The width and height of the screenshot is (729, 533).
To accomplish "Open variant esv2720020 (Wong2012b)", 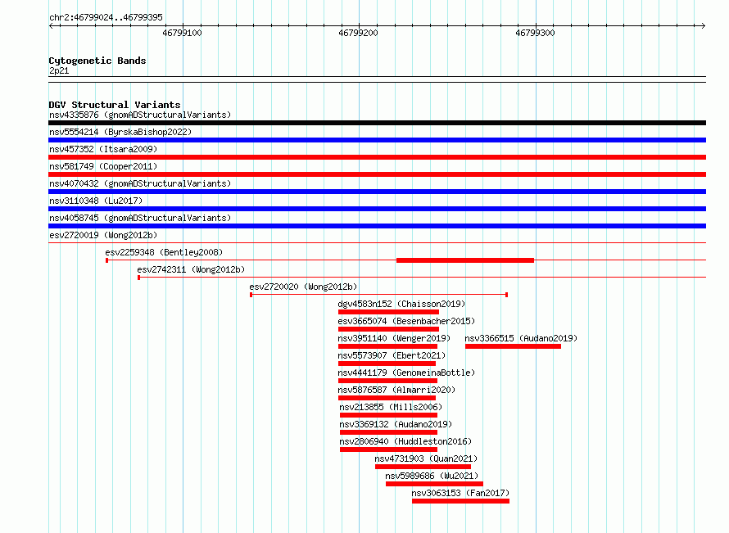I will [x=304, y=287].
